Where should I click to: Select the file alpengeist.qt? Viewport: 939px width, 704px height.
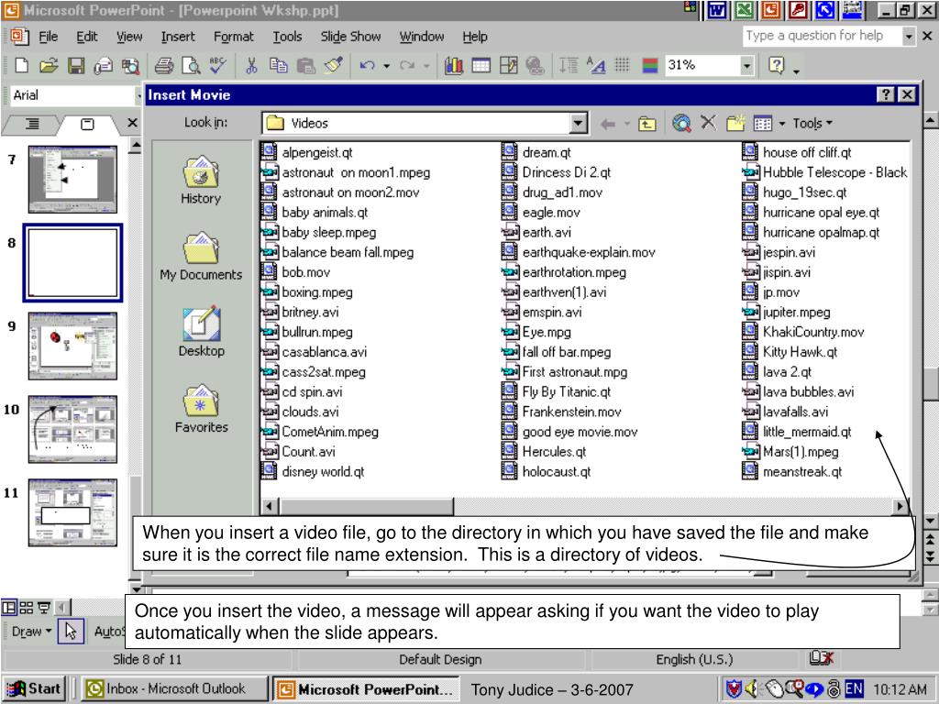point(306,153)
